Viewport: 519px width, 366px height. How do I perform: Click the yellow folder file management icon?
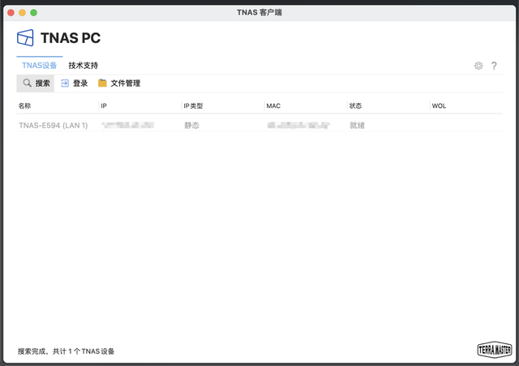click(x=102, y=83)
